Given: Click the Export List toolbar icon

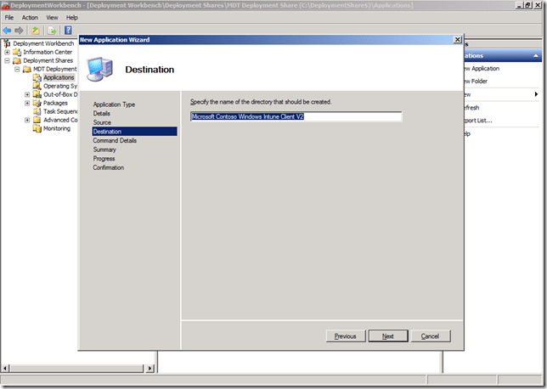Looking at the screenshot, I should pos(52,31).
